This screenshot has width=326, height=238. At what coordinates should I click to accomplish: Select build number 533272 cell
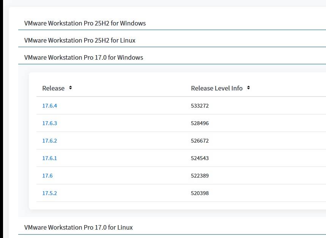tap(200, 106)
